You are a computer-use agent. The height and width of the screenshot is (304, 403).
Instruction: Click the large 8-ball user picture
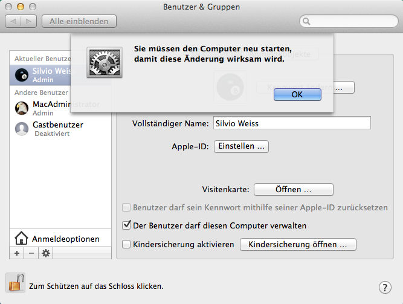coord(230,87)
